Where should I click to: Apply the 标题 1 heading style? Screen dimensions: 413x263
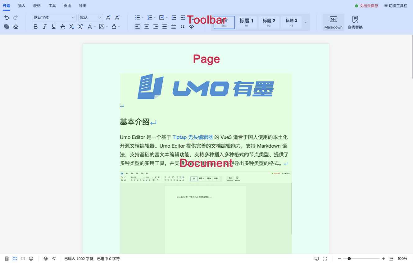click(247, 22)
